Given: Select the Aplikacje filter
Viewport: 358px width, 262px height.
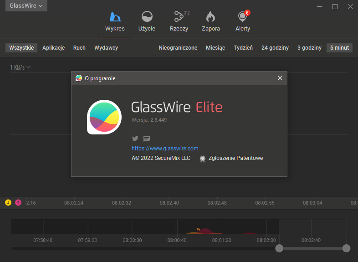Looking at the screenshot, I should tap(54, 48).
